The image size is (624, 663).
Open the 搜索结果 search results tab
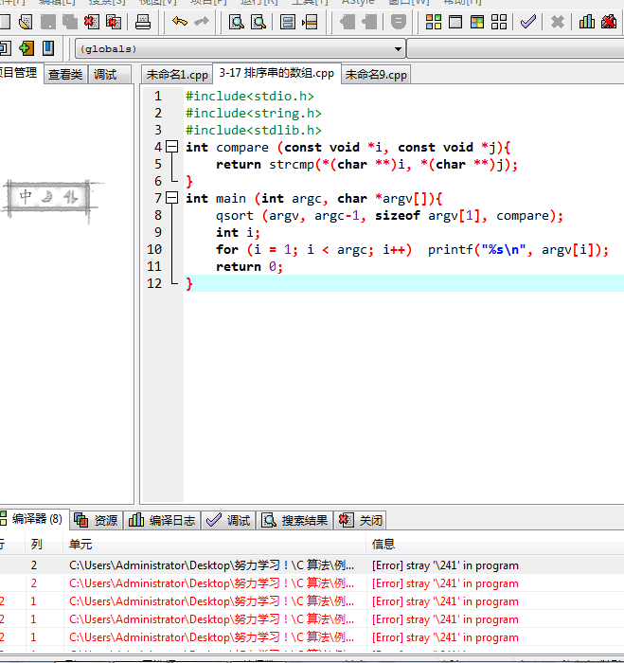coord(295,520)
